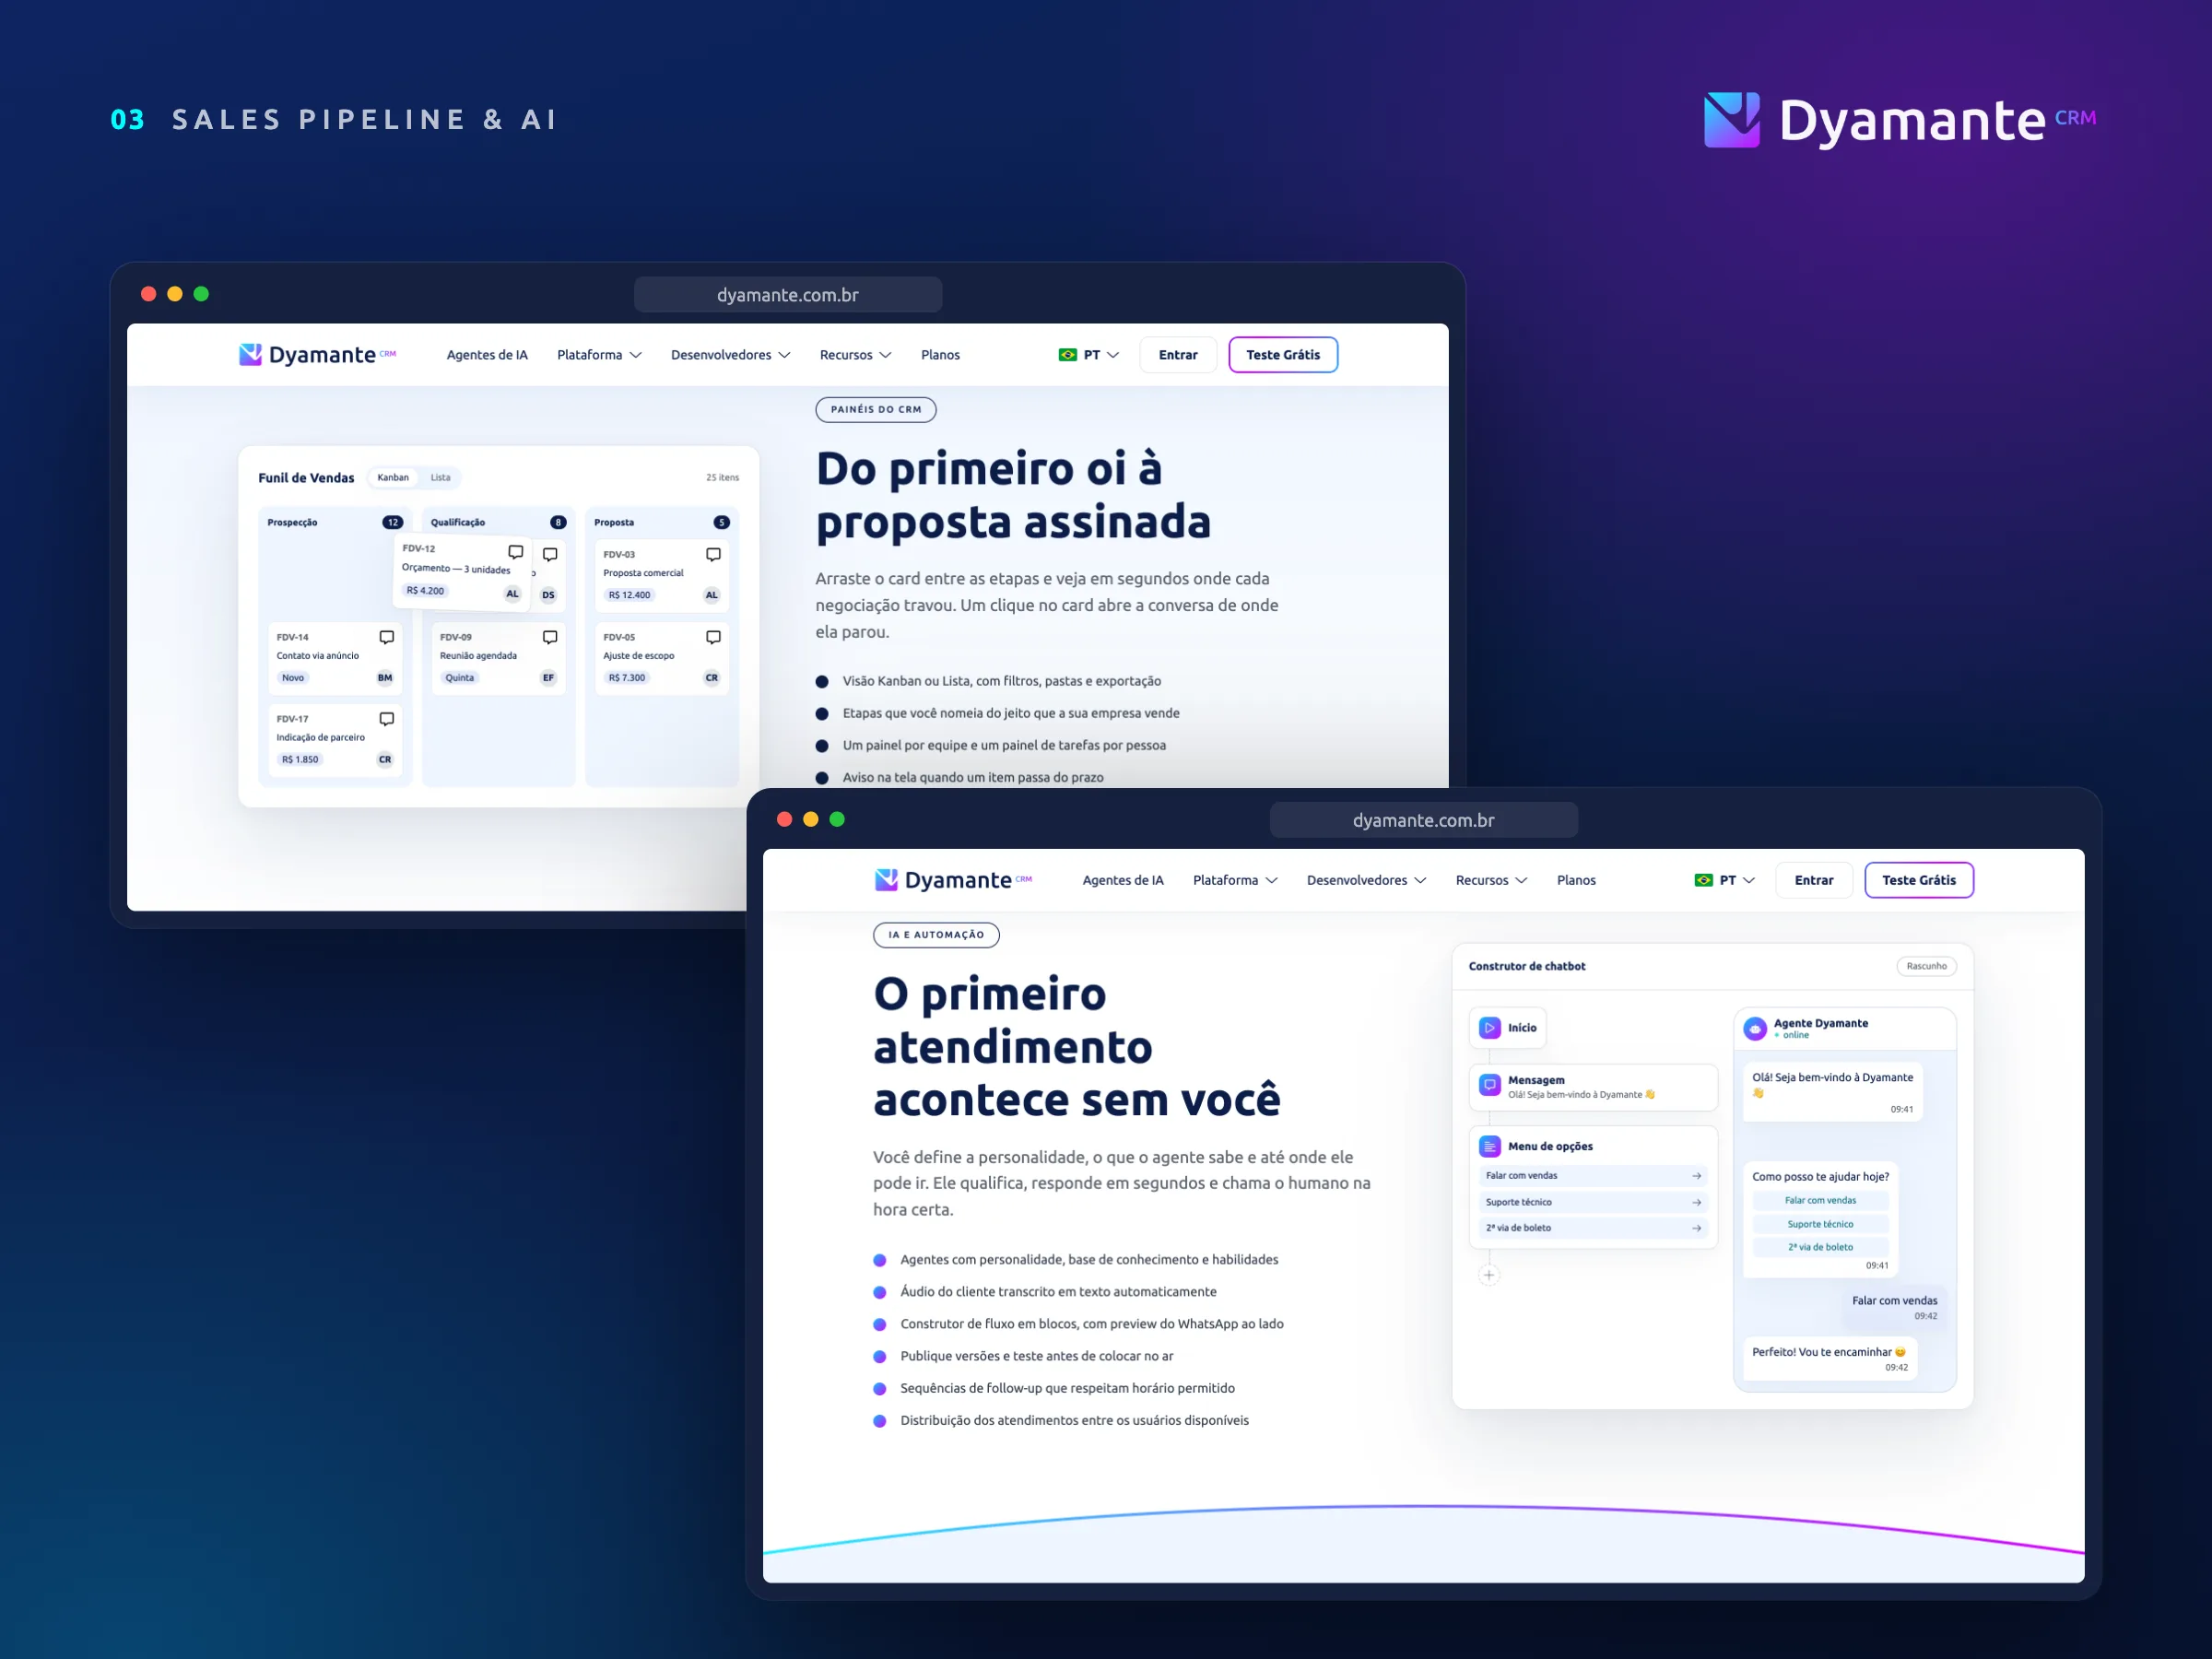The width and height of the screenshot is (2212, 1659).
Task: Click the R$ 1.850 value tag
Action: tap(300, 760)
